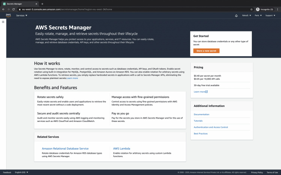The height and width of the screenshot is (175, 281).
Task: Click the AWS logo home icon
Action: 8,15
